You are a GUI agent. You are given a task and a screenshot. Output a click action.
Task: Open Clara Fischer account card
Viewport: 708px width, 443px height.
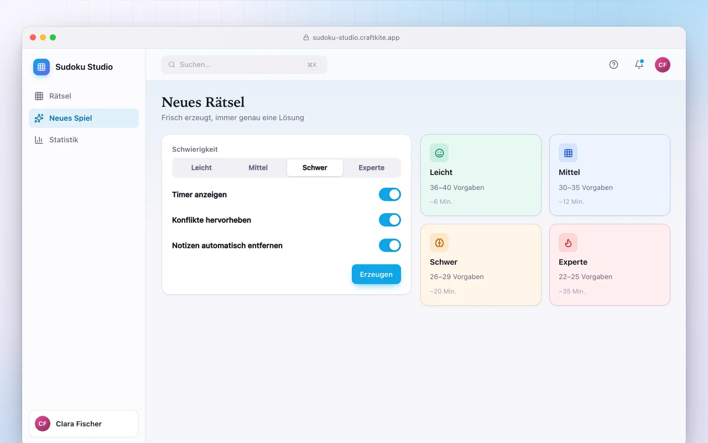84,424
